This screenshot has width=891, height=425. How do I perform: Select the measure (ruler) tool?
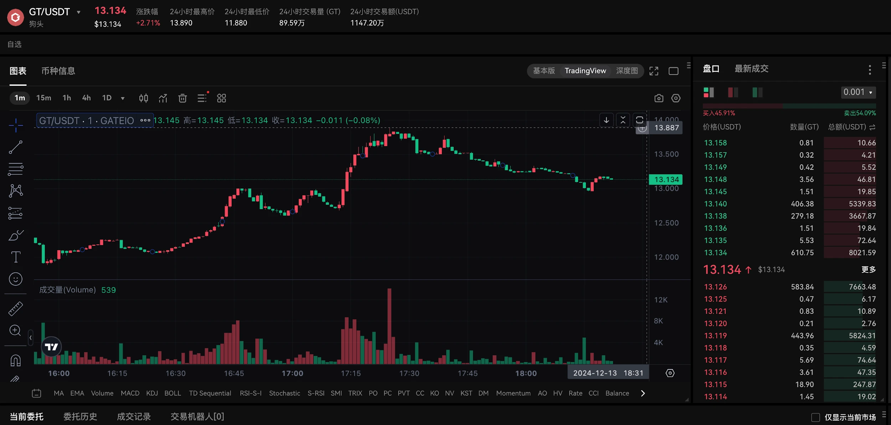click(x=15, y=309)
